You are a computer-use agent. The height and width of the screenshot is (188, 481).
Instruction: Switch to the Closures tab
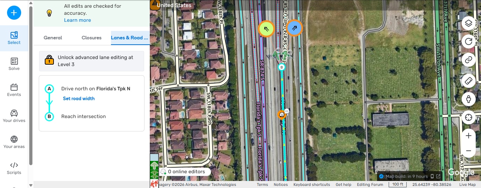(91, 38)
